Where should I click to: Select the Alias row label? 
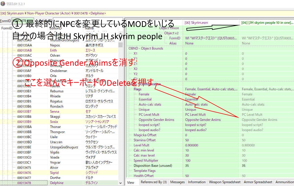[173, 43]
